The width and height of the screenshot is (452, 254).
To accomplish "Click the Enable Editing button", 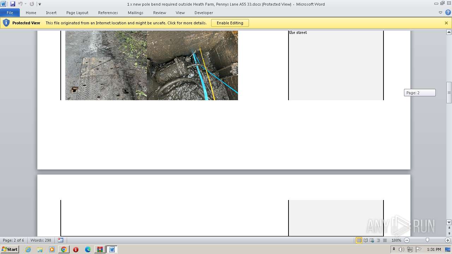I will point(230,23).
